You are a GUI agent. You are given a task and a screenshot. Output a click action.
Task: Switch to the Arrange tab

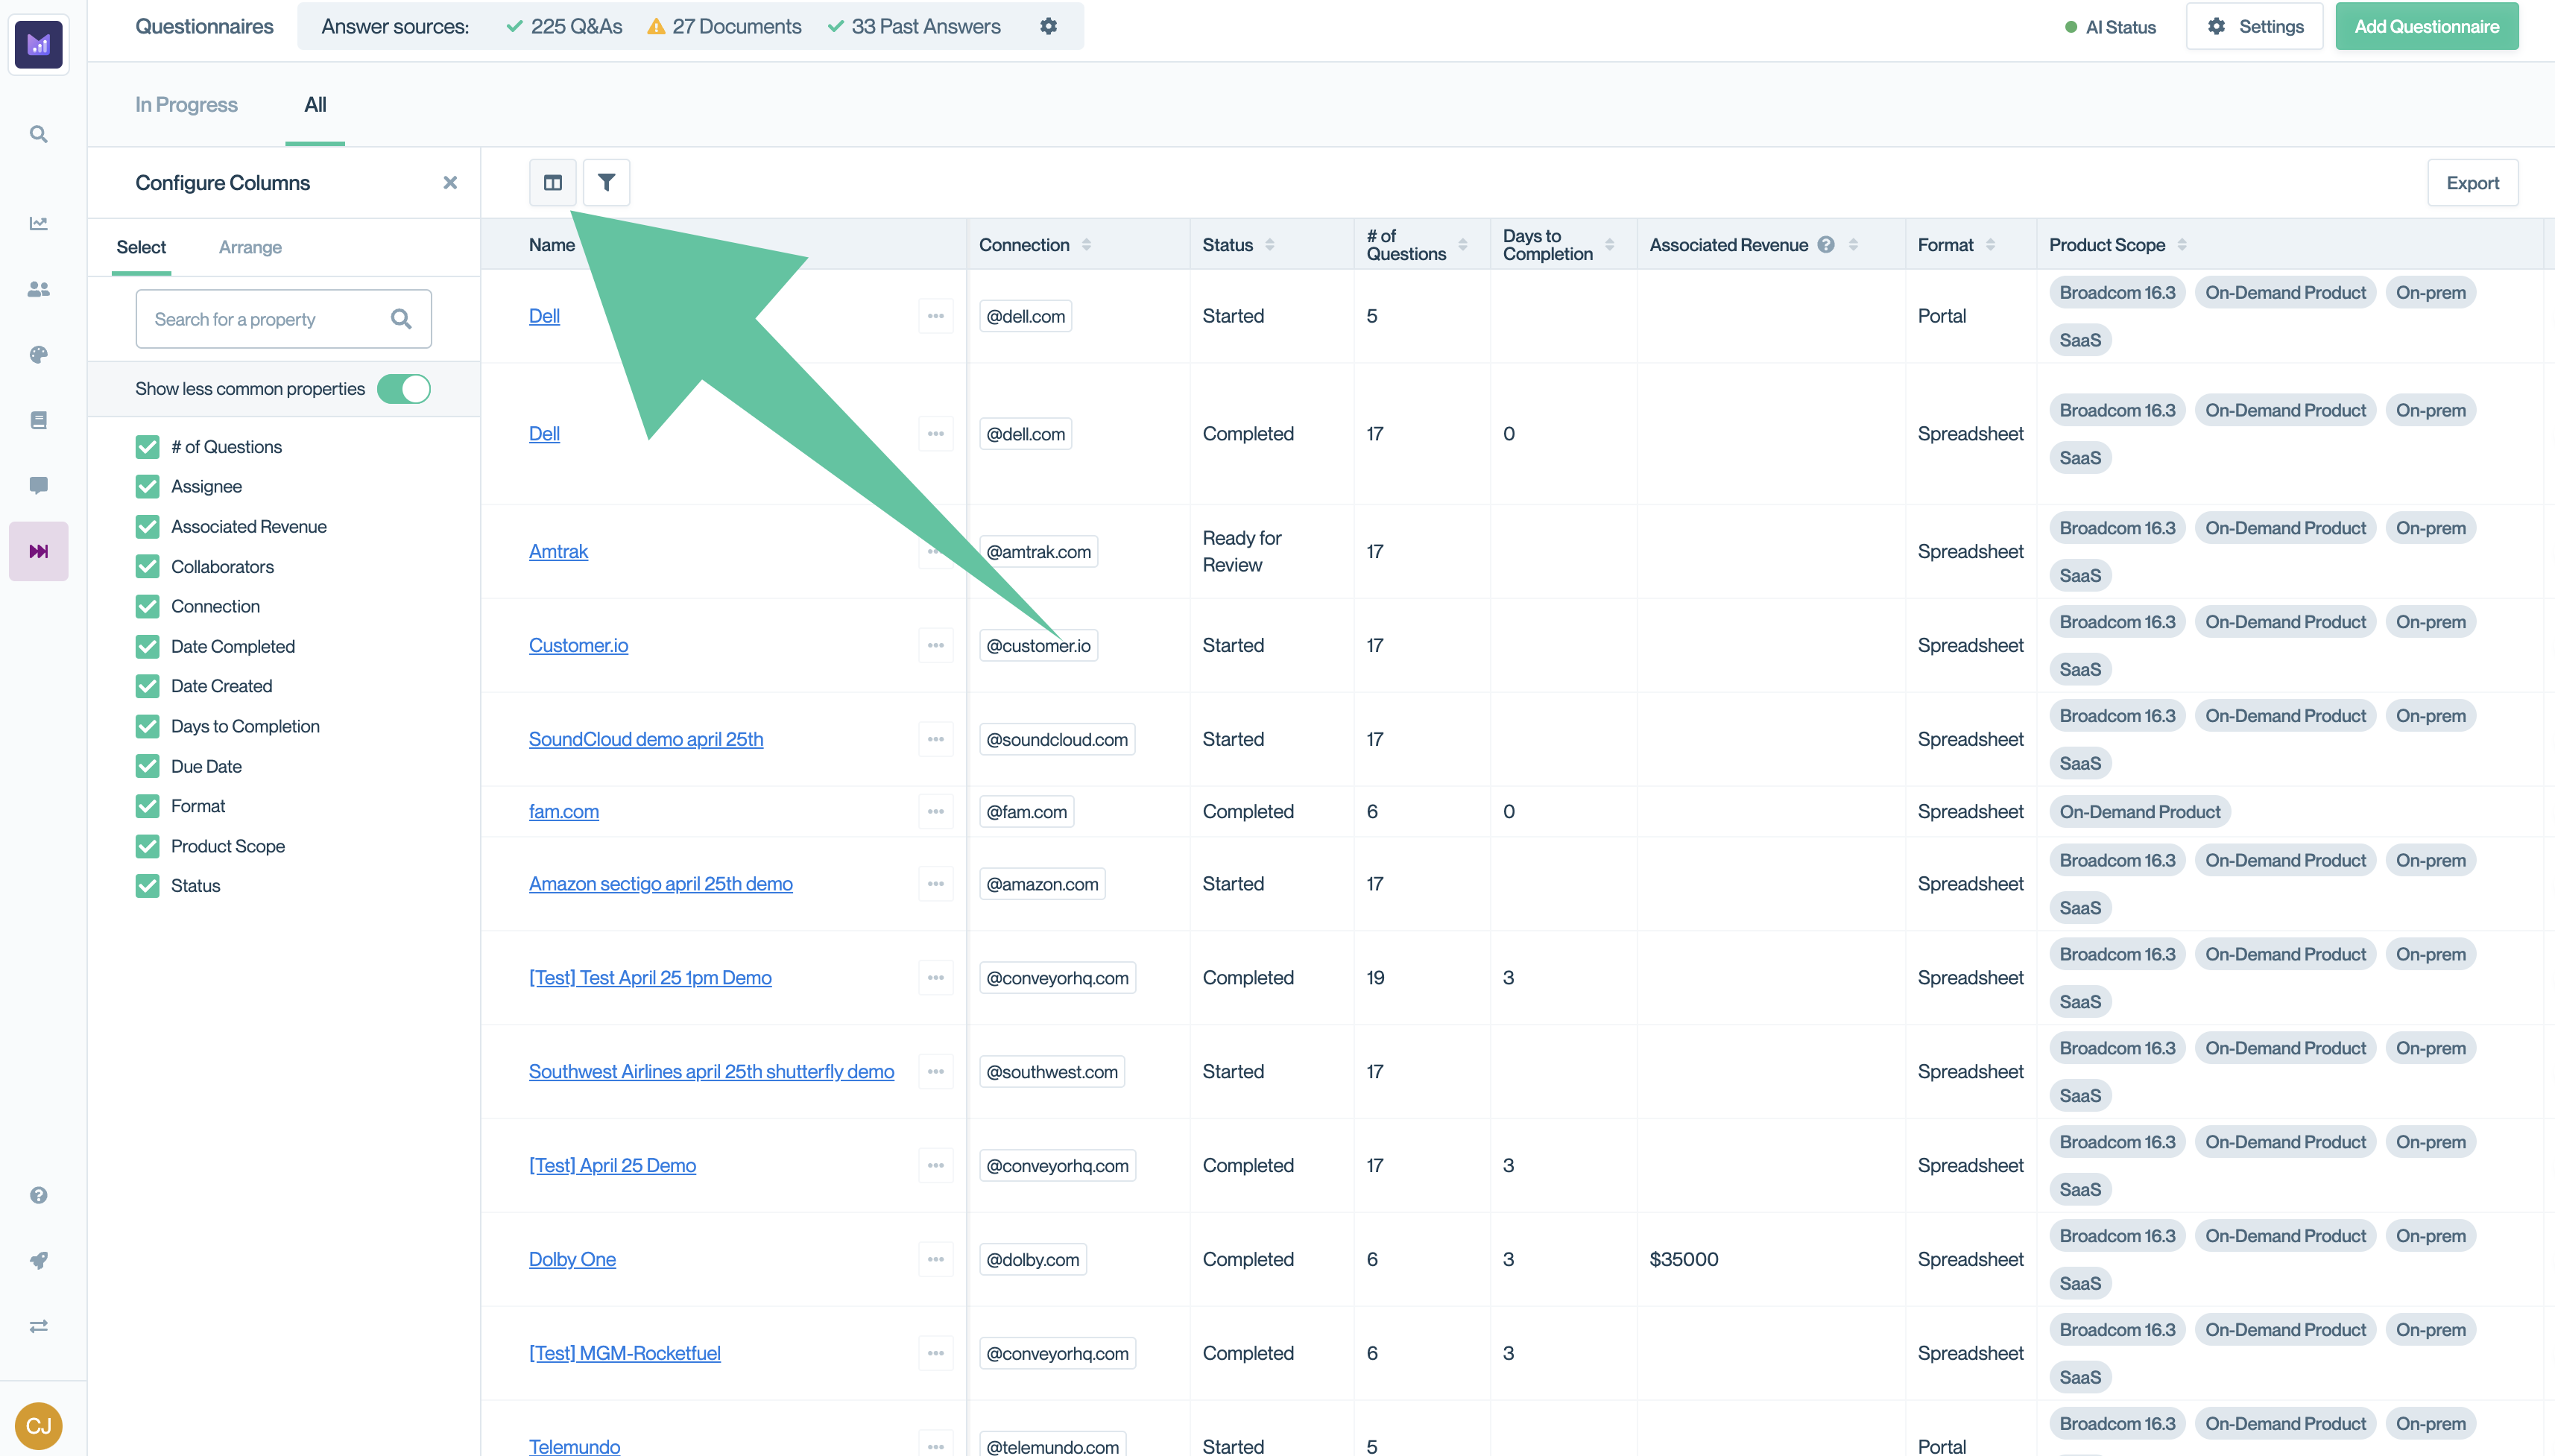click(x=250, y=247)
